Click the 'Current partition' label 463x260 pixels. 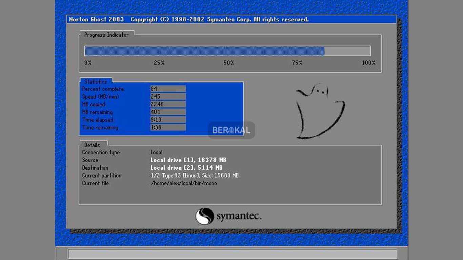[102, 176]
